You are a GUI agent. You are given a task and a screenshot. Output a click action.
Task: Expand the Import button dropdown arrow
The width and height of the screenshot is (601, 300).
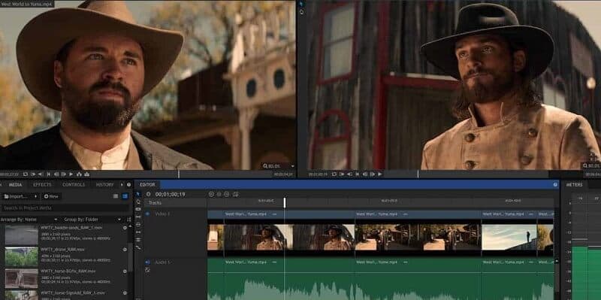tap(35, 196)
